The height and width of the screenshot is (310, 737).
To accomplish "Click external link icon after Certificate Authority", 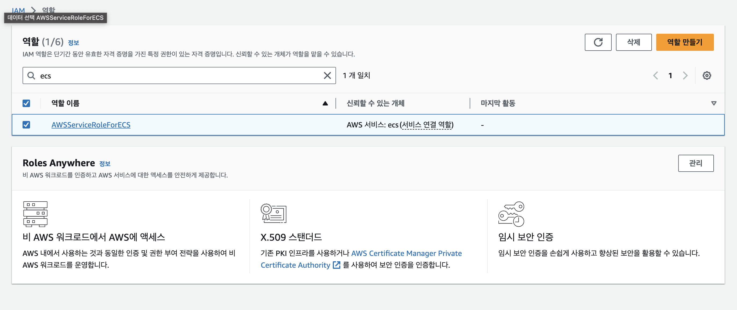I will [x=337, y=265].
